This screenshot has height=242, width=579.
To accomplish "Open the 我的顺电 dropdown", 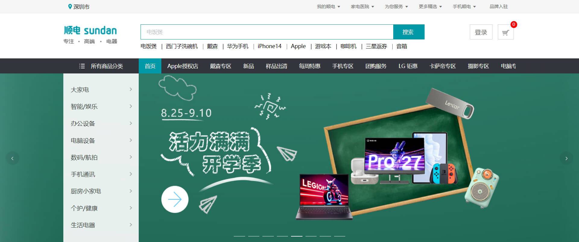I will pos(328,7).
